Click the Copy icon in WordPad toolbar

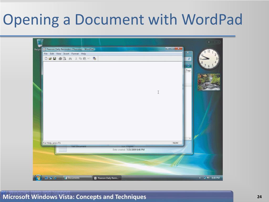pyautogui.click(x=80, y=59)
